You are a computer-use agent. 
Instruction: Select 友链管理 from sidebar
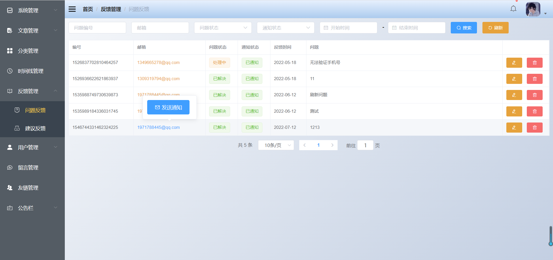pyautogui.click(x=28, y=188)
